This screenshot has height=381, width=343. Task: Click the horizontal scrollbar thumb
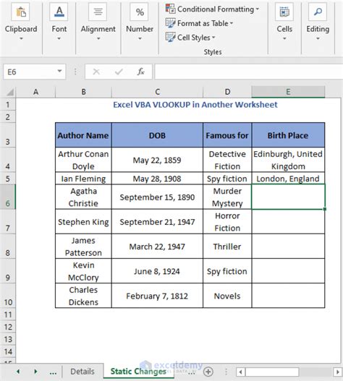[x=272, y=372]
